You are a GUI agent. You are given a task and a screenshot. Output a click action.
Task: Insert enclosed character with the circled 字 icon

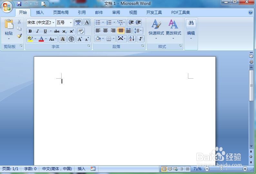tap(71, 39)
